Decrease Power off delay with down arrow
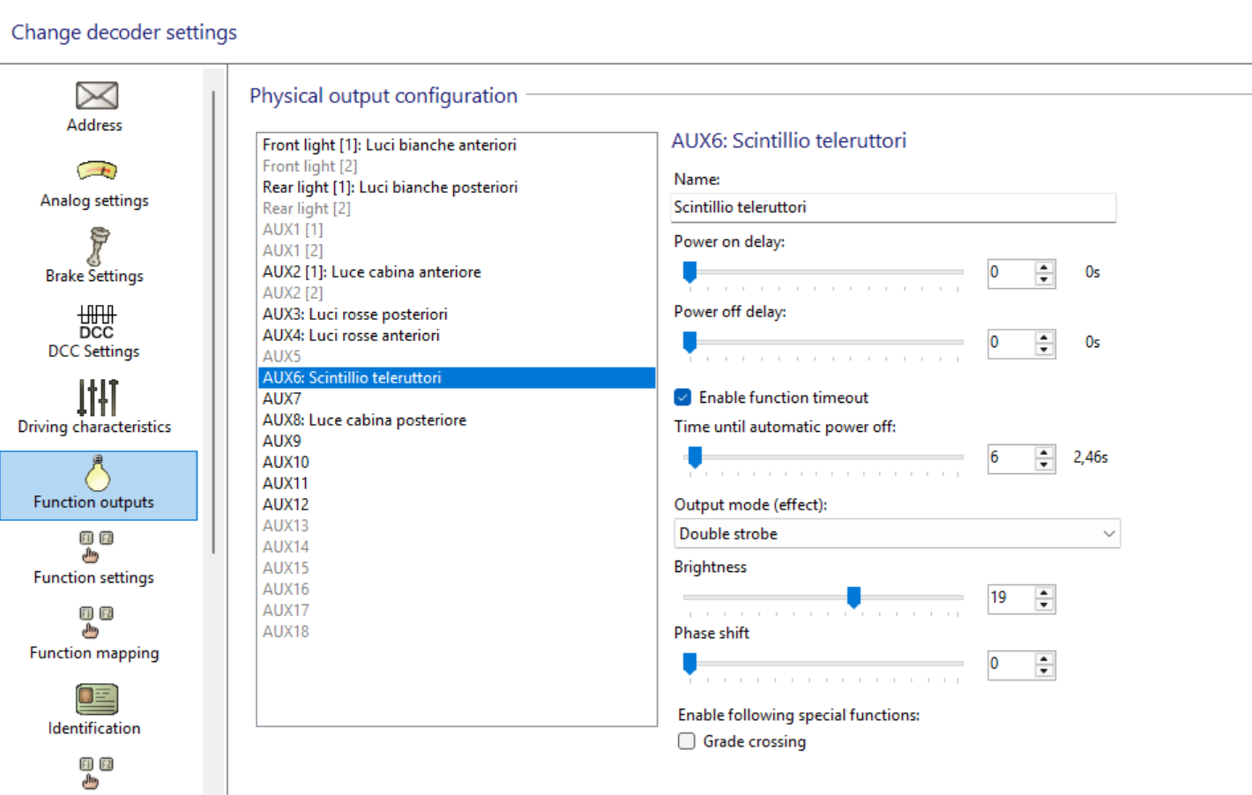The height and width of the screenshot is (795, 1252). pos(1044,350)
